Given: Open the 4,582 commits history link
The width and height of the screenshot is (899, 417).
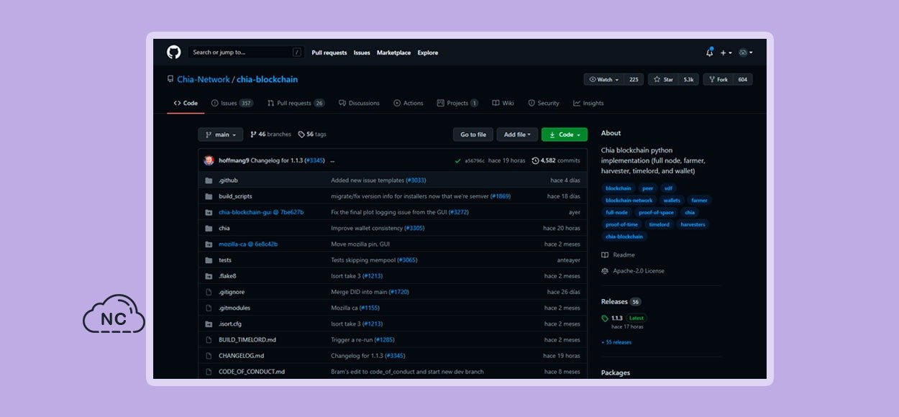Looking at the screenshot, I should [556, 160].
